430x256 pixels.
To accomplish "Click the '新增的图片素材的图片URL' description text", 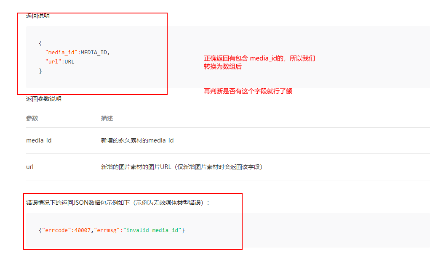I will pyautogui.click(x=182, y=167).
